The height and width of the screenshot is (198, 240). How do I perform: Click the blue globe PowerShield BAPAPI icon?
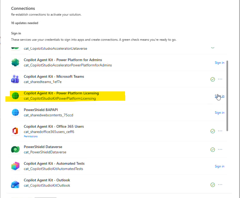pyautogui.click(x=15, y=112)
